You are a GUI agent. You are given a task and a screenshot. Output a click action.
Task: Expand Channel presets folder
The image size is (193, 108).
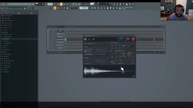click(x=8, y=25)
